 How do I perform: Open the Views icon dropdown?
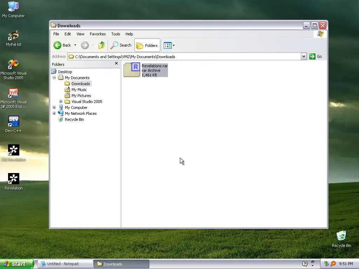point(169,45)
